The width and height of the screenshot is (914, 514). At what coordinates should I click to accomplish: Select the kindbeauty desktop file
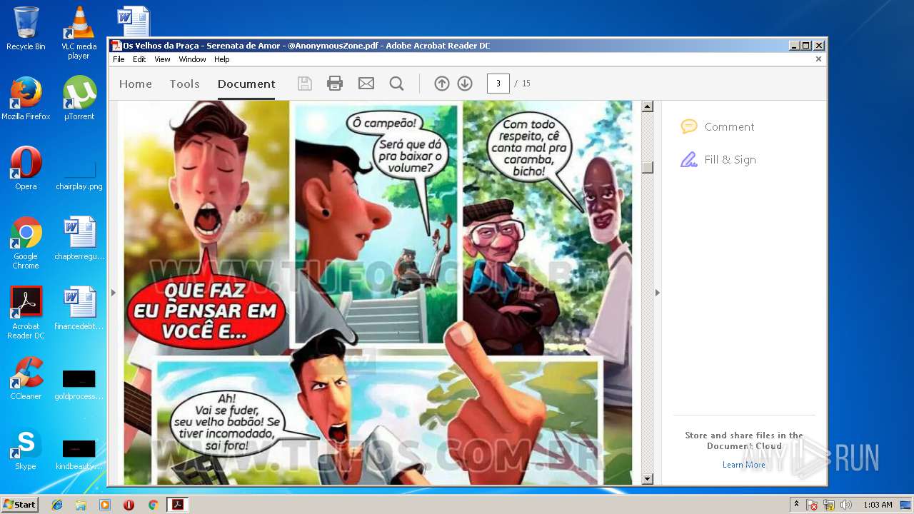coord(79,454)
